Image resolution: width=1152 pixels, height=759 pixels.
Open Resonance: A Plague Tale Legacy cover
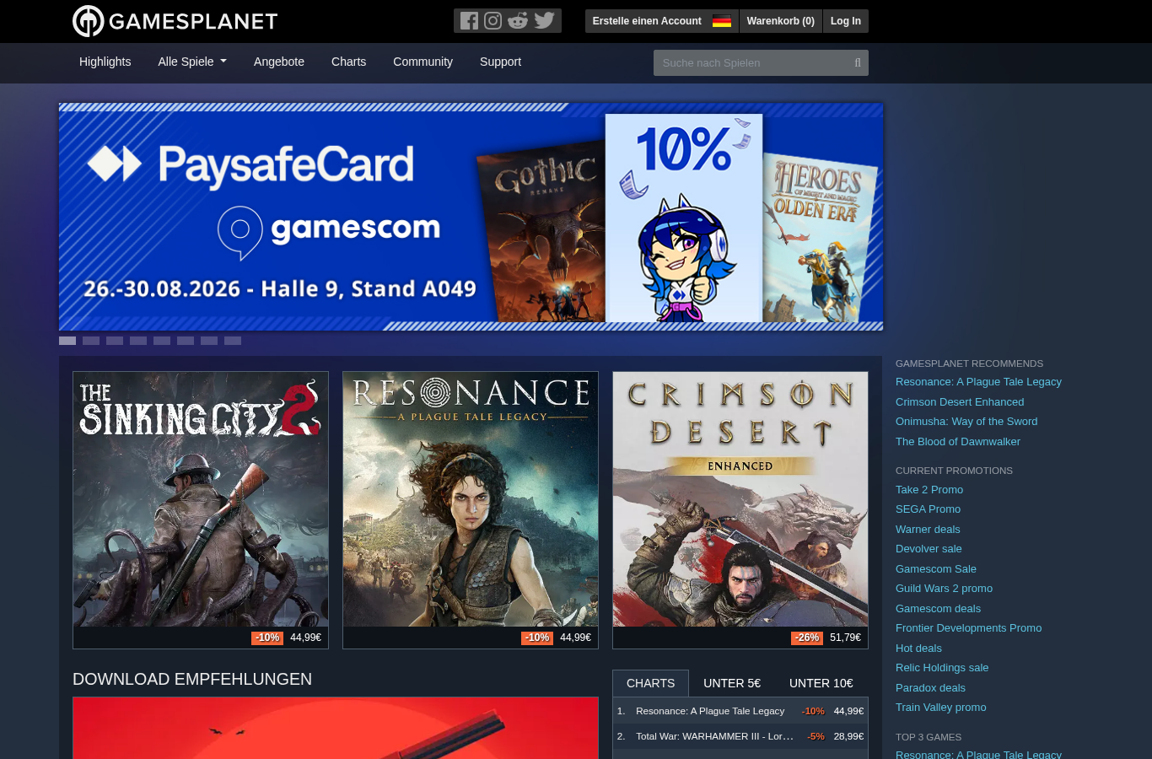[x=471, y=499]
